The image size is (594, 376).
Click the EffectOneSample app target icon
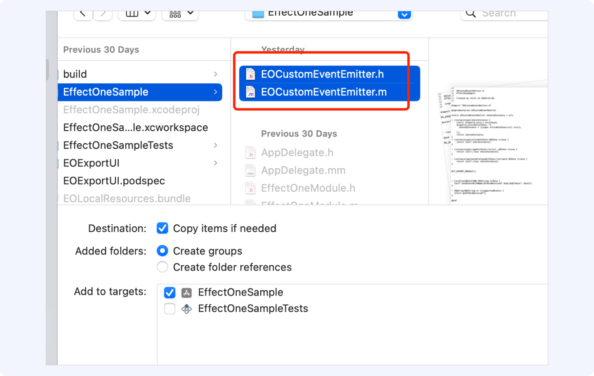pos(186,292)
